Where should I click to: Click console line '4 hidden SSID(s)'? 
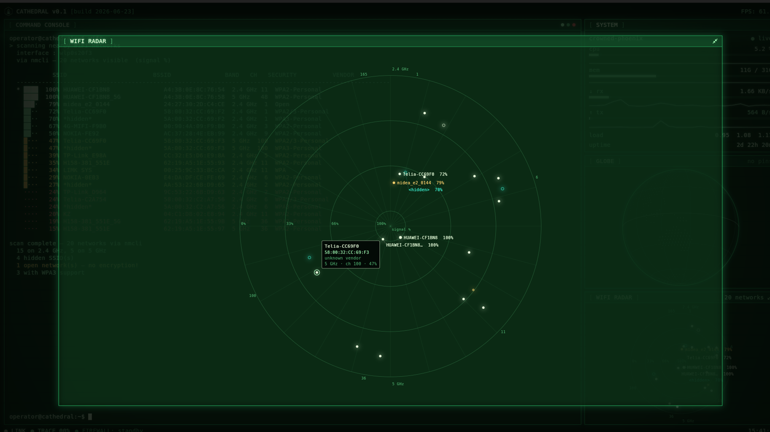45,258
